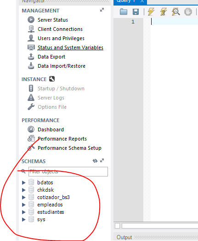Image resolution: width=198 pixels, height=241 pixels.
Task: Open Startup / Shutdown
Action: tap(61, 88)
